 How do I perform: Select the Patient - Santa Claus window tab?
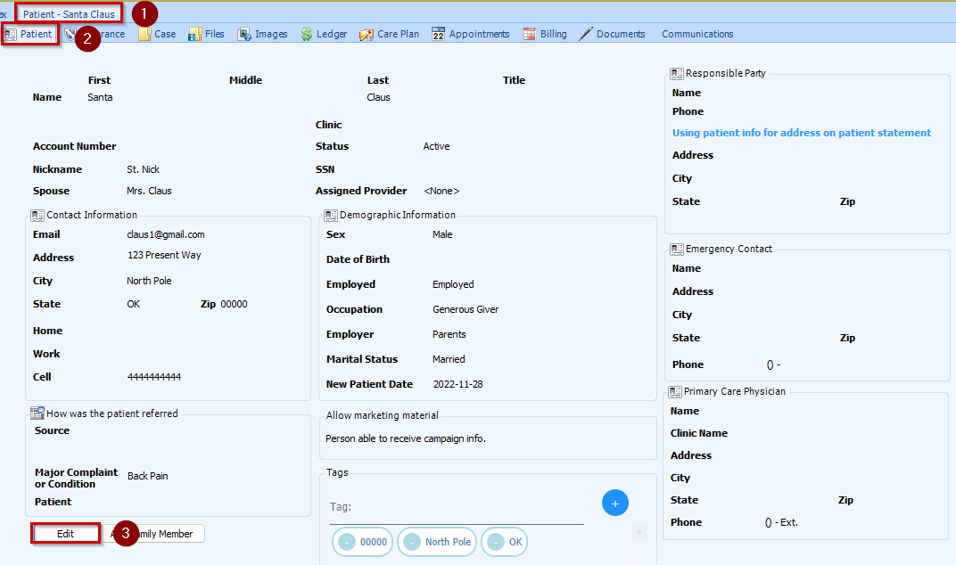(x=69, y=14)
